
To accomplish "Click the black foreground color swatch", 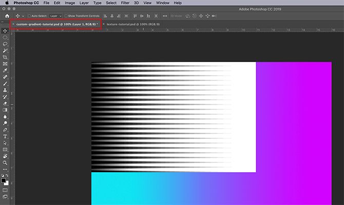I will pos(3,180).
